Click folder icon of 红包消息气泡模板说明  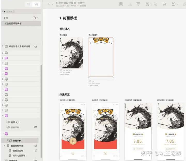[6, 46]
